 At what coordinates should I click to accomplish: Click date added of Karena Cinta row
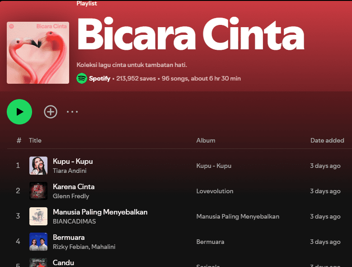(325, 191)
